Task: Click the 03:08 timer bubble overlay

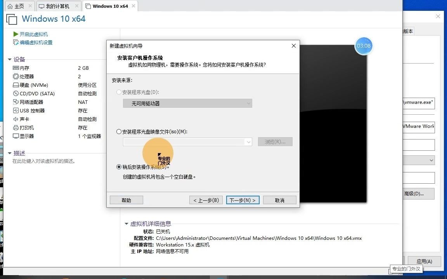Action: (364, 46)
